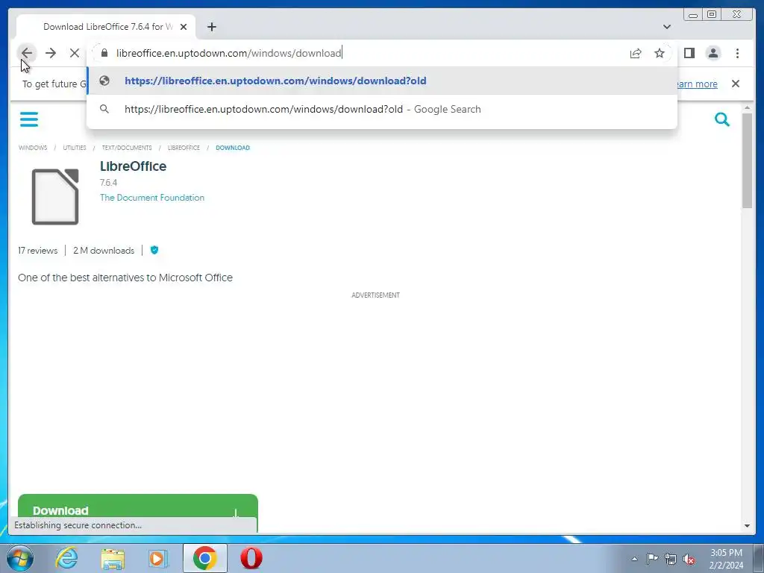Click the LibreOffice document logo
764x573 pixels.
[x=55, y=196]
